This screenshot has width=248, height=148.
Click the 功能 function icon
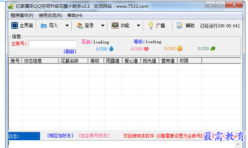(x=115, y=25)
